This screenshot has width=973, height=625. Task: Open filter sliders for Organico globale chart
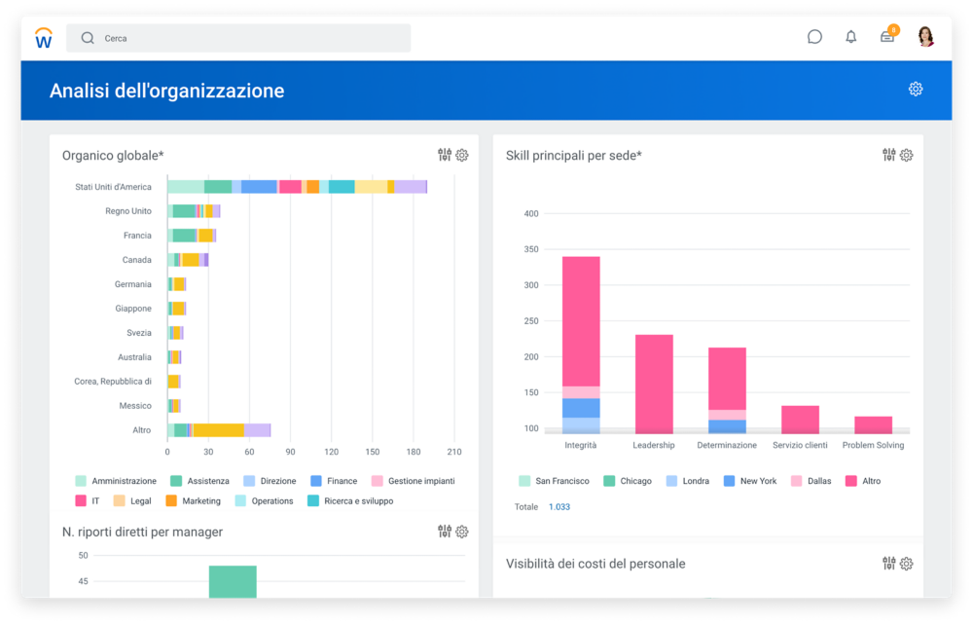[x=445, y=155]
